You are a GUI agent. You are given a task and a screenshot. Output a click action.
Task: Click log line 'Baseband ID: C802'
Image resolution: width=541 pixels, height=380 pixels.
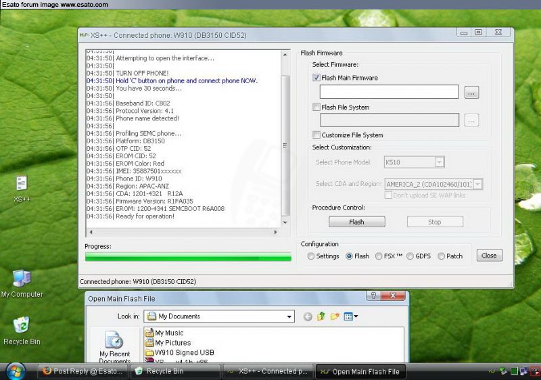128,103
